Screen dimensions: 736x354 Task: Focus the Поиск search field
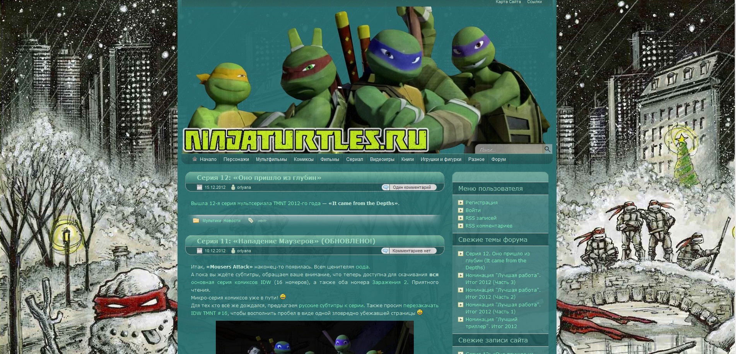(509, 149)
